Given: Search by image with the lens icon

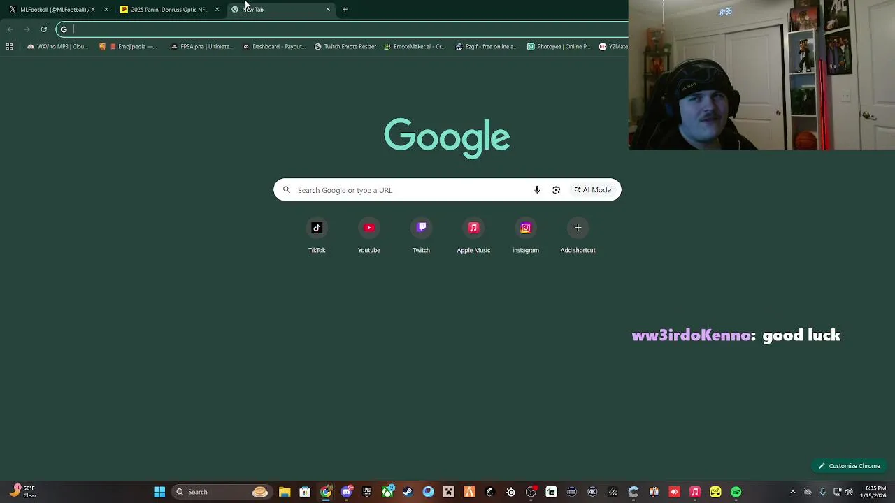Looking at the screenshot, I should (x=557, y=190).
